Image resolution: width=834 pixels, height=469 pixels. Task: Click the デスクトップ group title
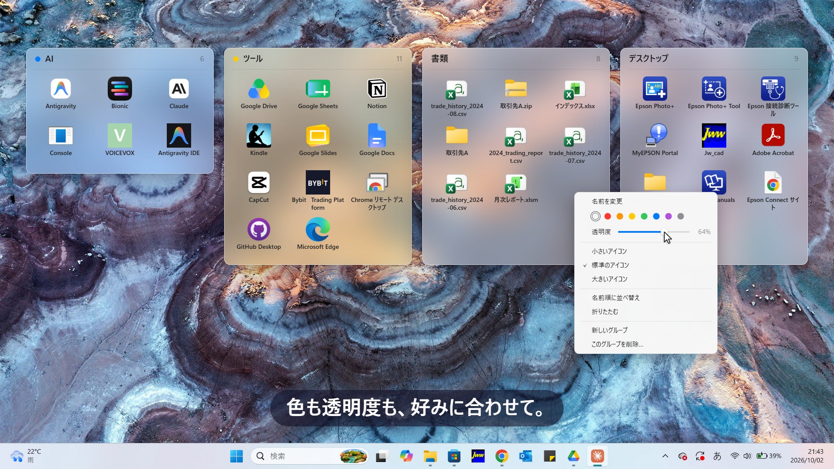coord(649,59)
